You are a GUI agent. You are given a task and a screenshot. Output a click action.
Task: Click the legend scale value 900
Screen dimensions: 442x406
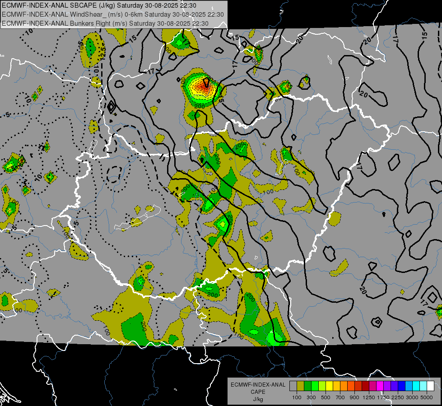pyautogui.click(x=354, y=397)
